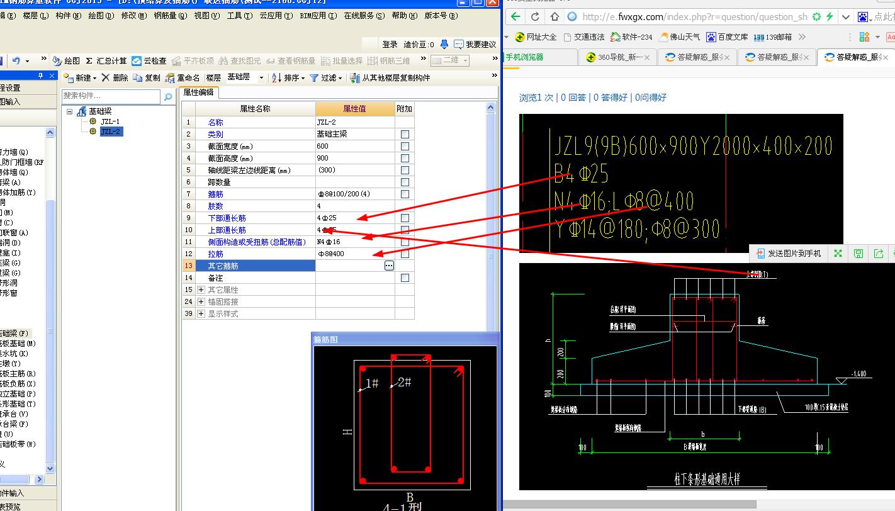Select JZL-1 in component tree

[110, 121]
